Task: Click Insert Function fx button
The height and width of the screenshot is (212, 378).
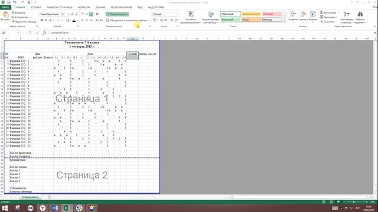Action: tap(44, 32)
